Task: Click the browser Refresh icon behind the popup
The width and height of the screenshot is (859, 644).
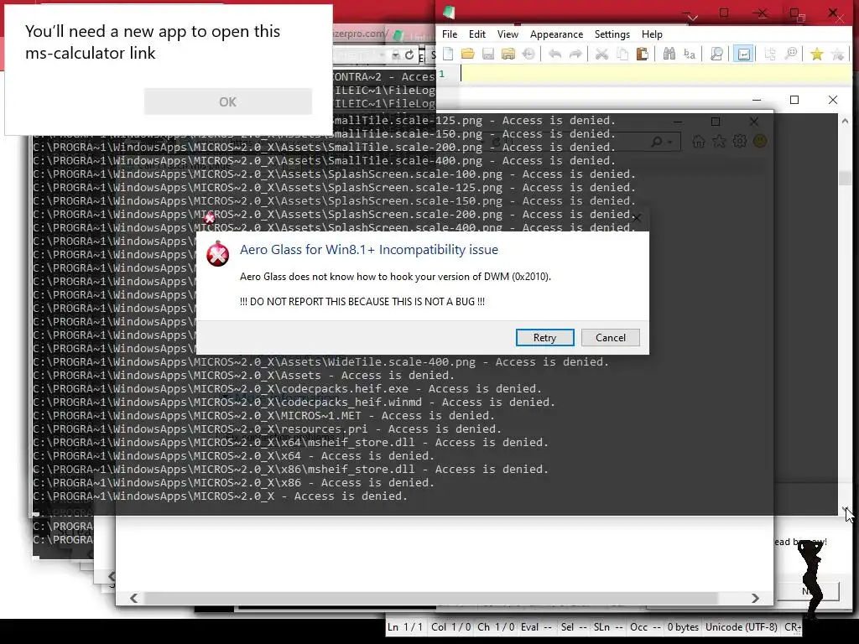Action: [409, 55]
